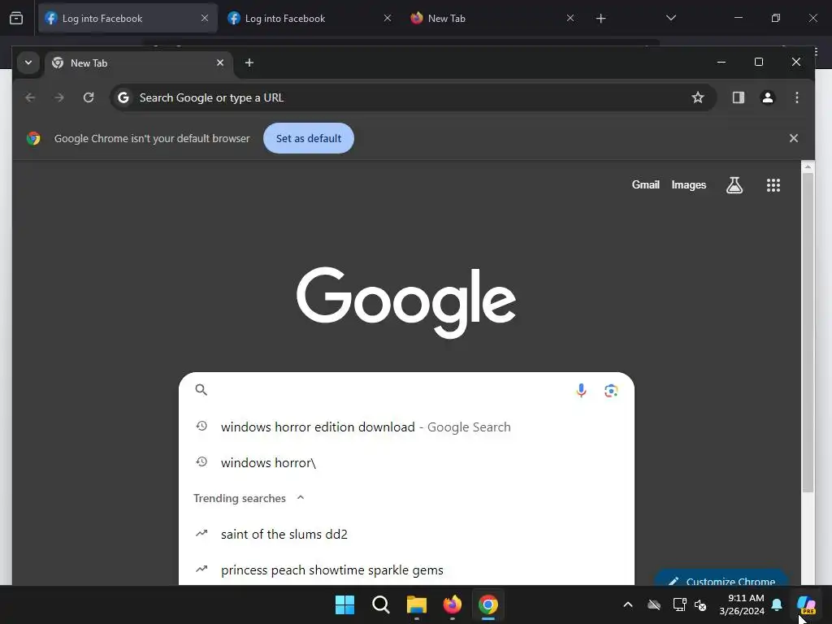Switch to the Firefox New Tab tab
This screenshot has height=624, width=832.
pyautogui.click(x=493, y=19)
